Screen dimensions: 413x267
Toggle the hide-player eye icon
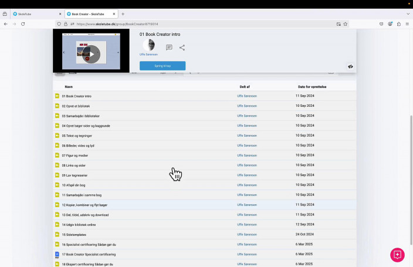pos(350,67)
